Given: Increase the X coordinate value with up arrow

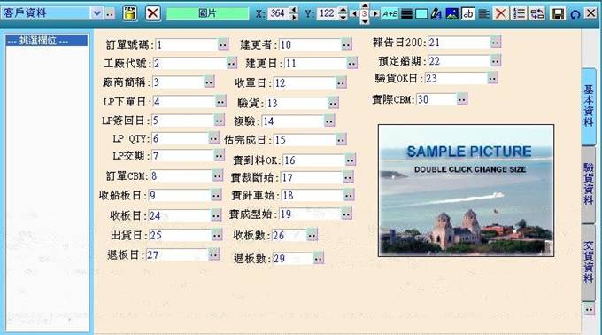Looking at the screenshot, I should [294, 10].
